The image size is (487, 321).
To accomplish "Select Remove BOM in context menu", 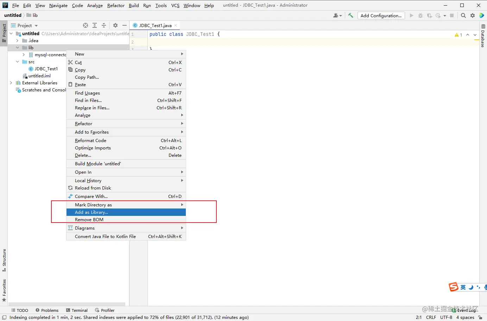I will coord(126,219).
